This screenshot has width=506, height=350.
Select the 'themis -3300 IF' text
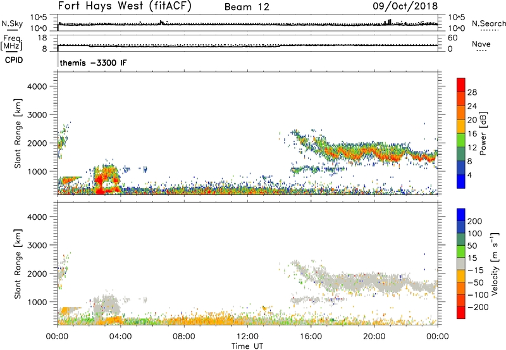[93, 63]
